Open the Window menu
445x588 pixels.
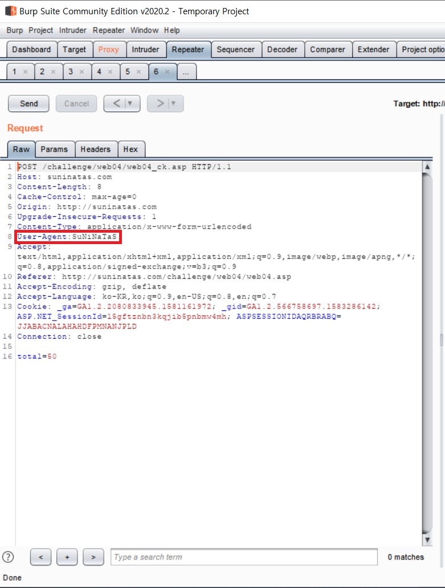click(144, 30)
